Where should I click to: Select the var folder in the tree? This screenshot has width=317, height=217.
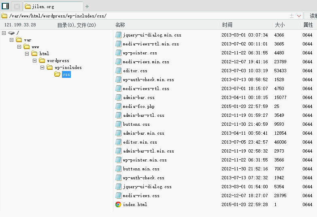28,40
